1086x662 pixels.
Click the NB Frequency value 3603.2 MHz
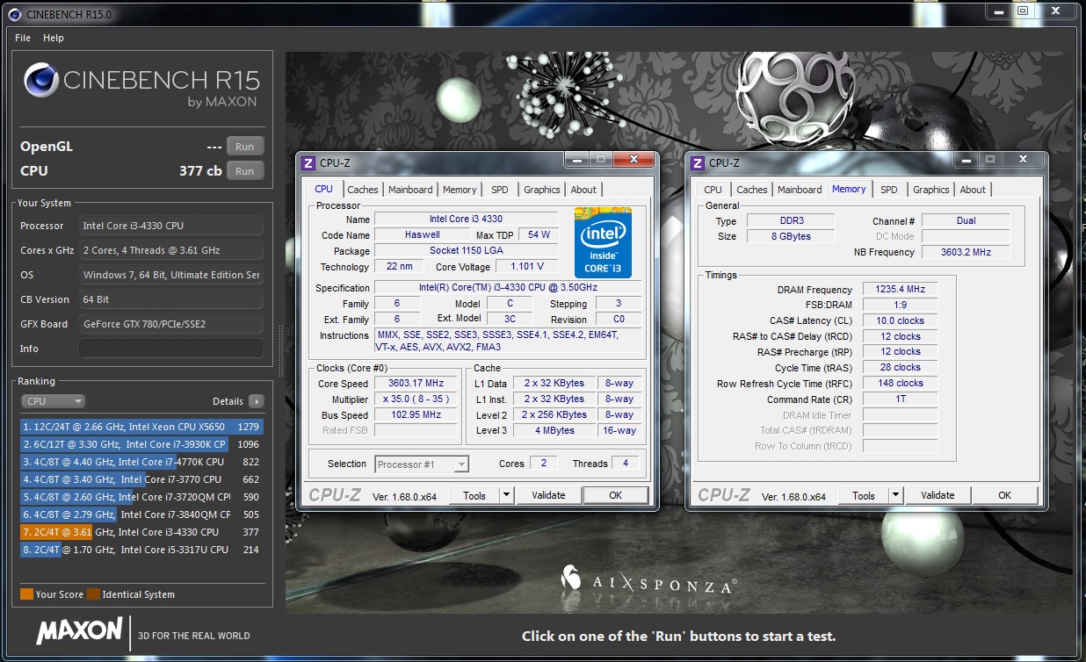tap(966, 252)
